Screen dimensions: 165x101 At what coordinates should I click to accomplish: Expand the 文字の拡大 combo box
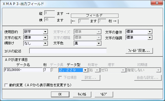(x=36, y=38)
